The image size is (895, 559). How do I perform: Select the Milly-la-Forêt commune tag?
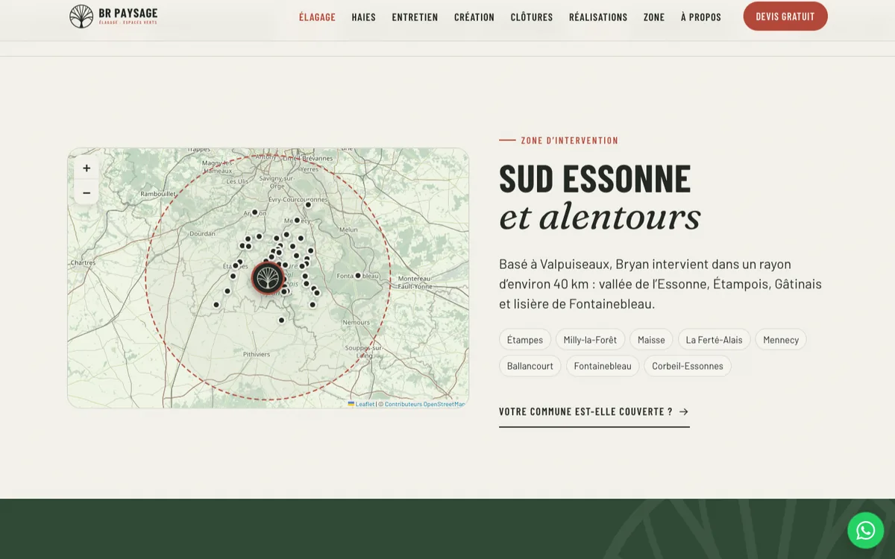590,339
